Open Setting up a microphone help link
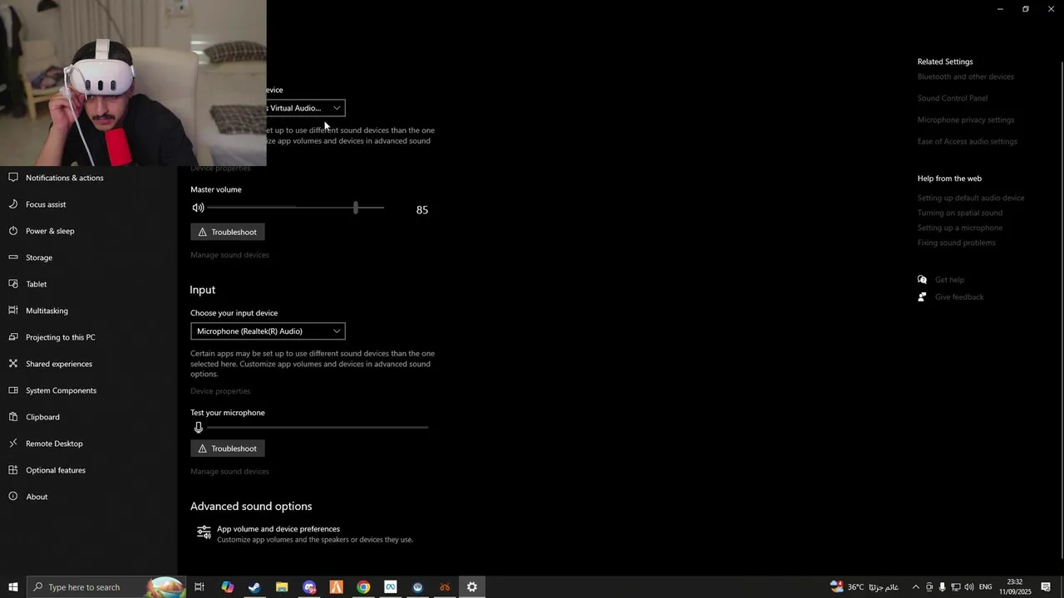Screen dimensions: 1064x598 960,228
